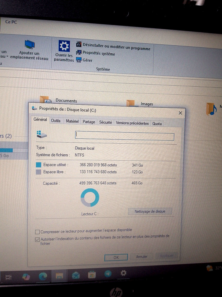Viewport: 222px width, 297px height.
Task: Close the Propriétés de Disque local dialog
Action: tap(180, 113)
